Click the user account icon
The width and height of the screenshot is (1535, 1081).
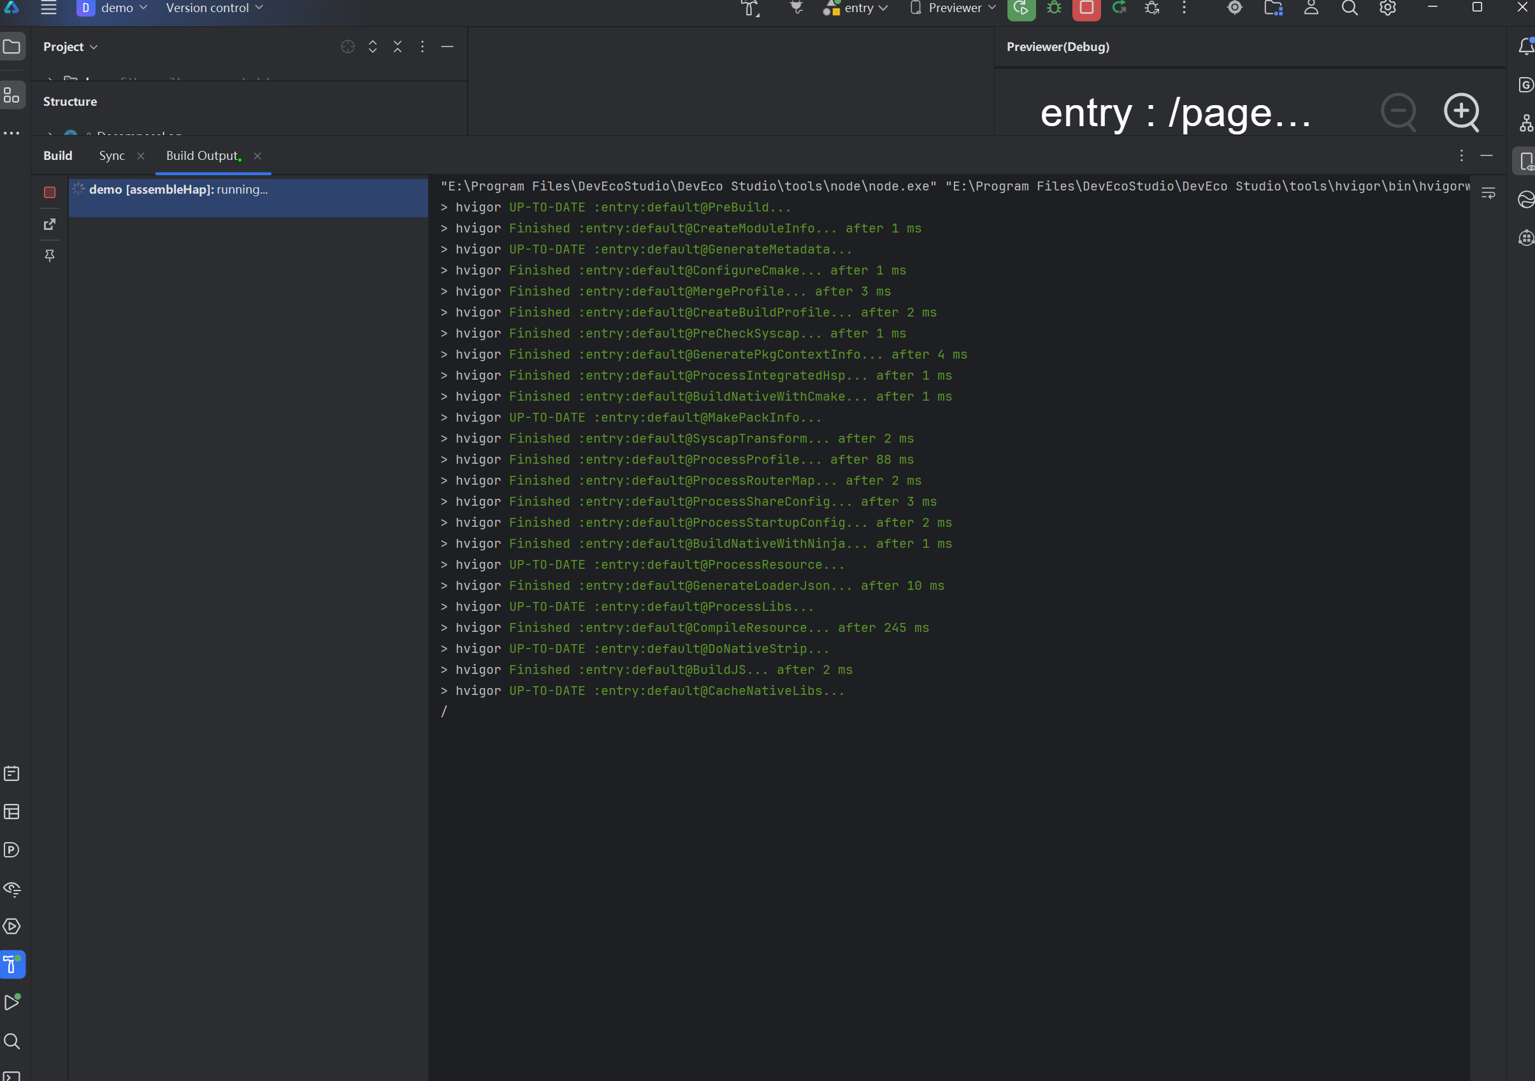pyautogui.click(x=1311, y=8)
